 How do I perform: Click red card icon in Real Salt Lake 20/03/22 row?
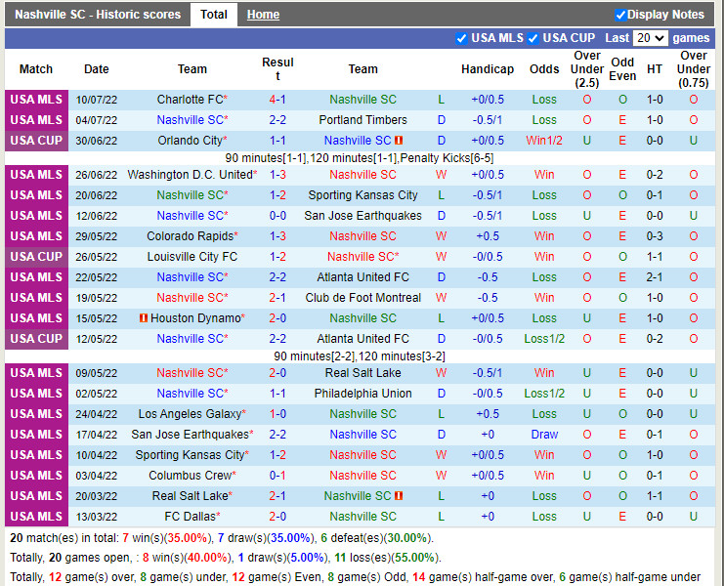[x=399, y=496]
